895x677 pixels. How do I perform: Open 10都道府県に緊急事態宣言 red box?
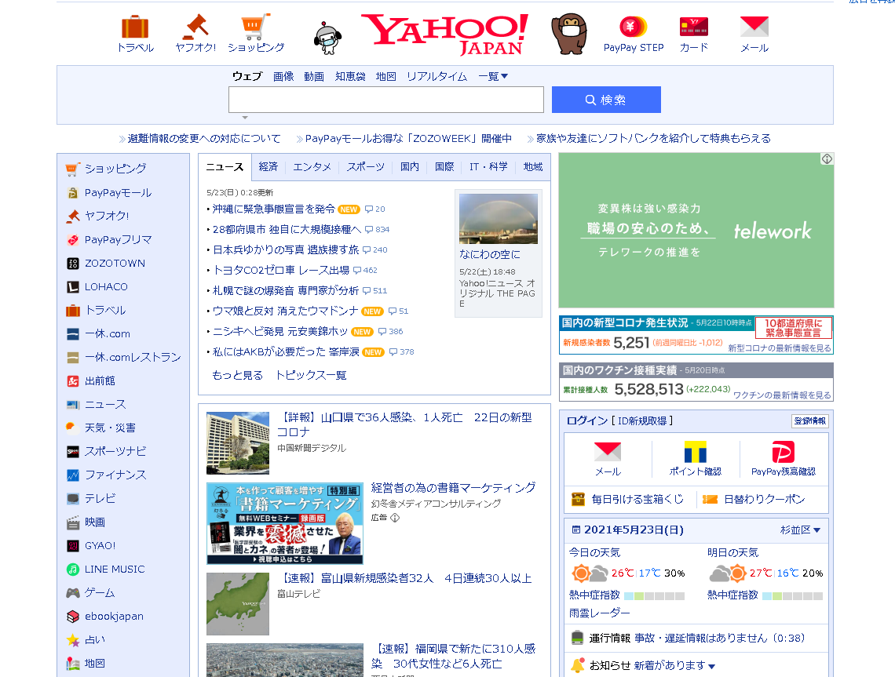pyautogui.click(x=793, y=328)
